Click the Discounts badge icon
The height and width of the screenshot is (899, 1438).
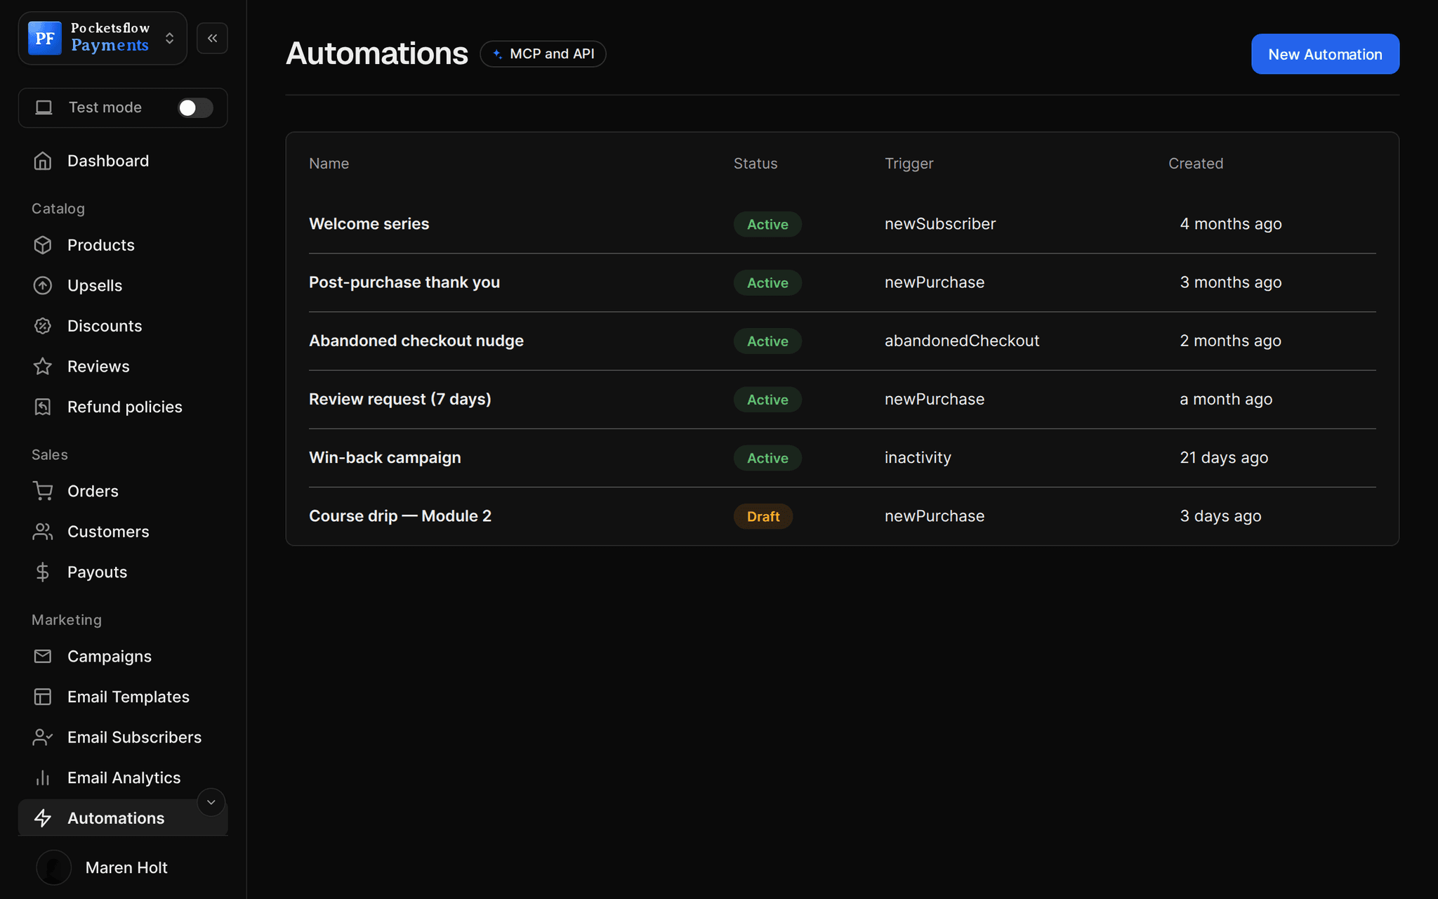(43, 326)
